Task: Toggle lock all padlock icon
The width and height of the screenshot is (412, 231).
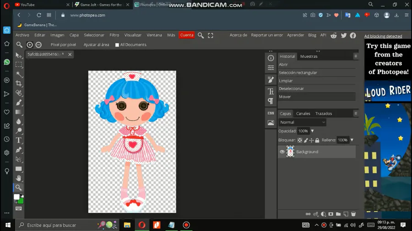Action: pos(317,141)
